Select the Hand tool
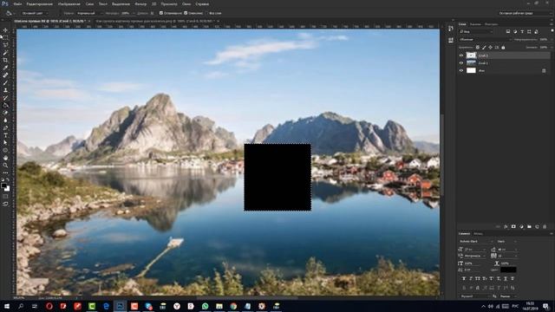This screenshot has width=555, height=312. (x=5, y=158)
